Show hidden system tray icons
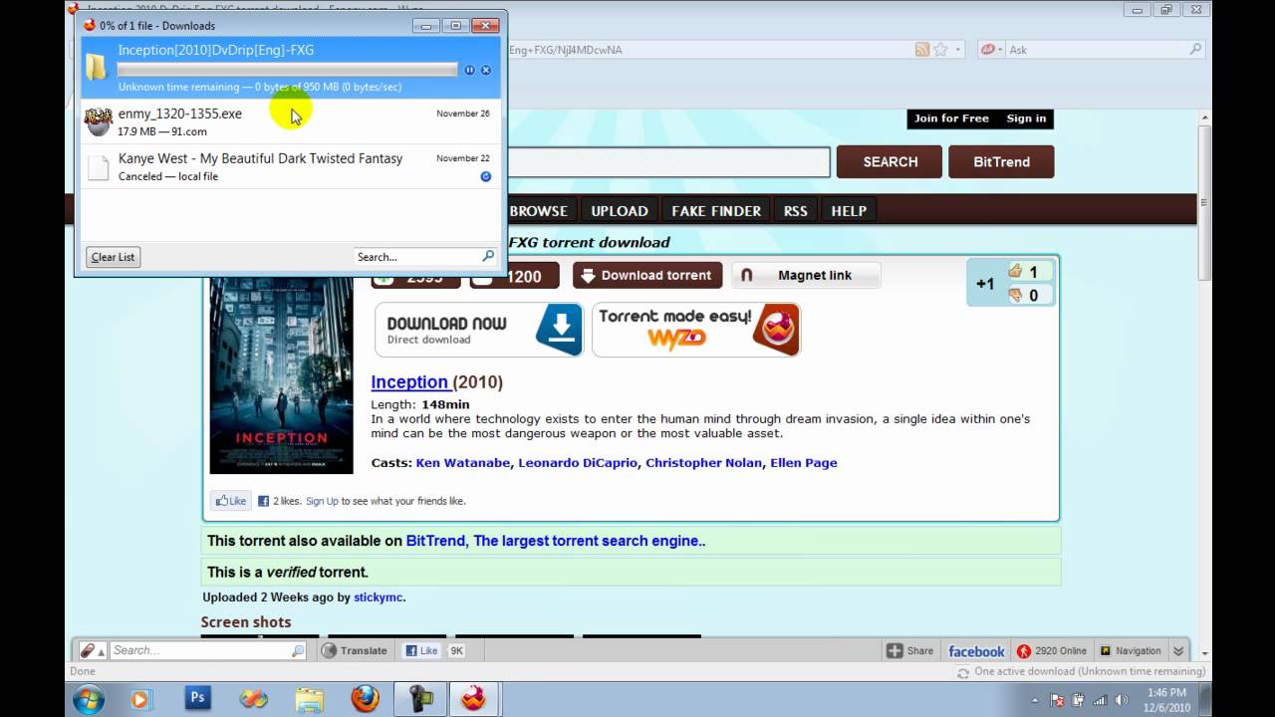Image resolution: width=1275 pixels, height=717 pixels. (x=1034, y=700)
